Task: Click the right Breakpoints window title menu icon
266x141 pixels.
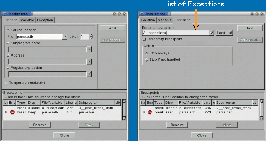Action: pyautogui.click(x=142, y=14)
